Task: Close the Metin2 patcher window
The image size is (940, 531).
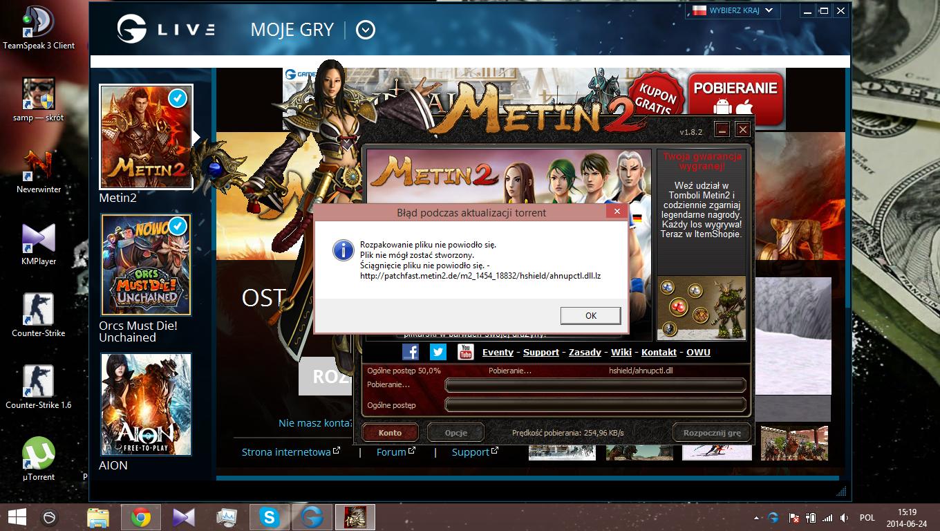Action: pos(742,129)
